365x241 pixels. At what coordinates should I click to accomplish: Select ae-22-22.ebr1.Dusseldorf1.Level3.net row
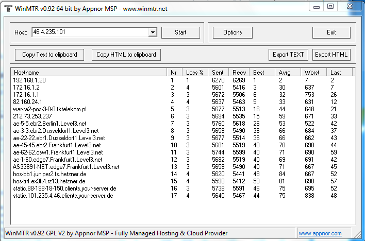[182, 138]
